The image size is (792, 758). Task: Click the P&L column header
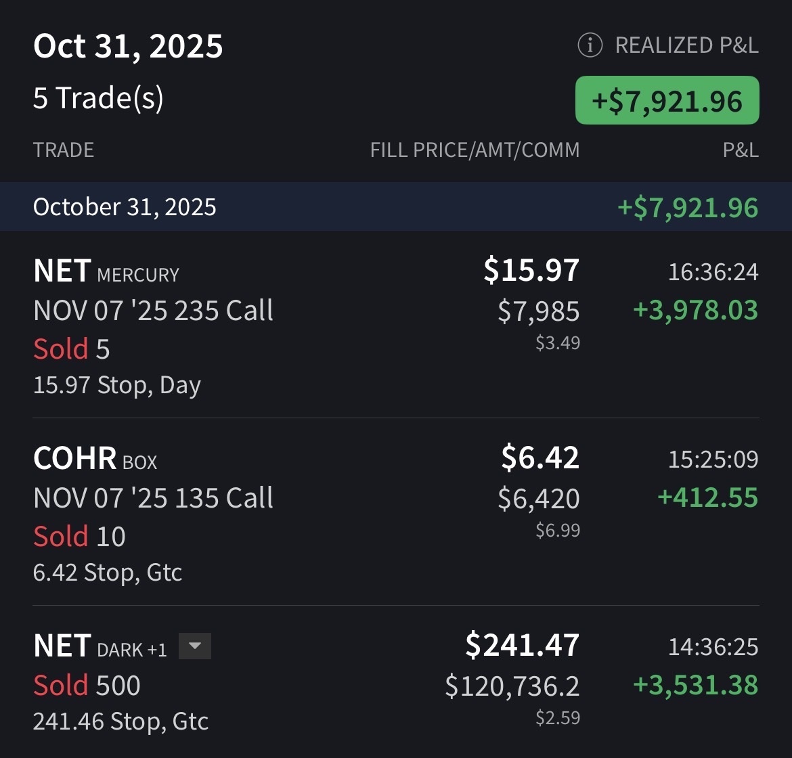(741, 150)
